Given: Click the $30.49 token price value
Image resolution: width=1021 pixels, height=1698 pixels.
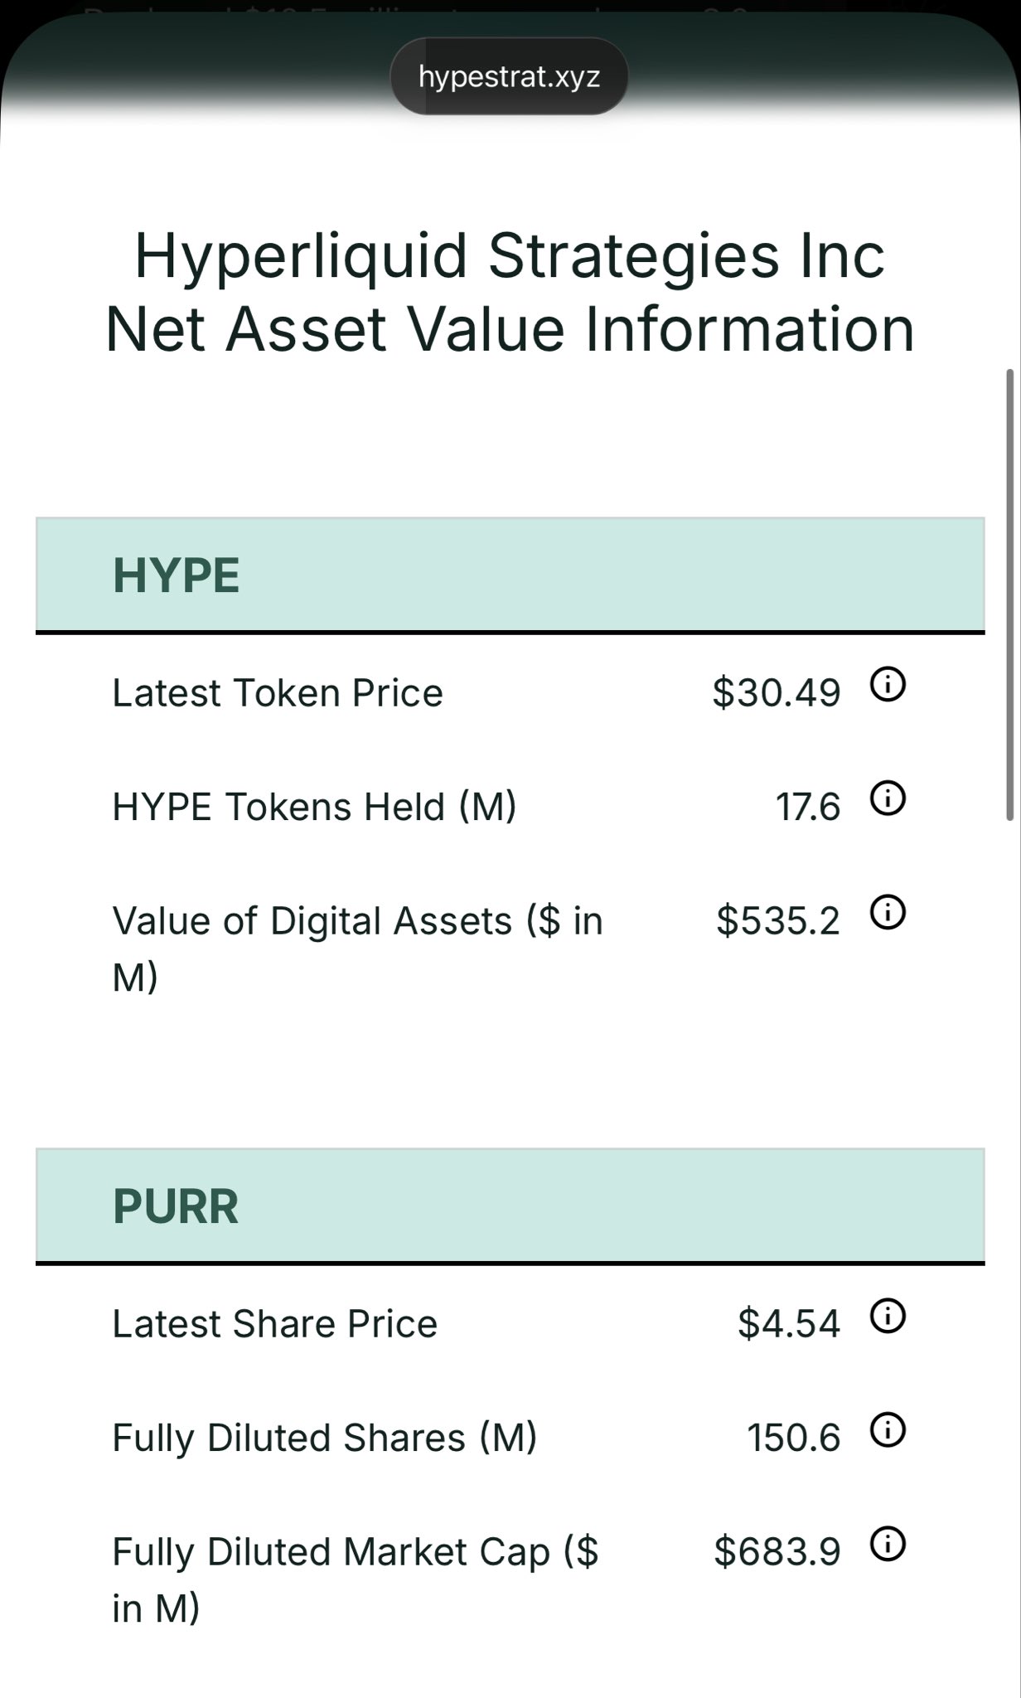Looking at the screenshot, I should point(777,692).
